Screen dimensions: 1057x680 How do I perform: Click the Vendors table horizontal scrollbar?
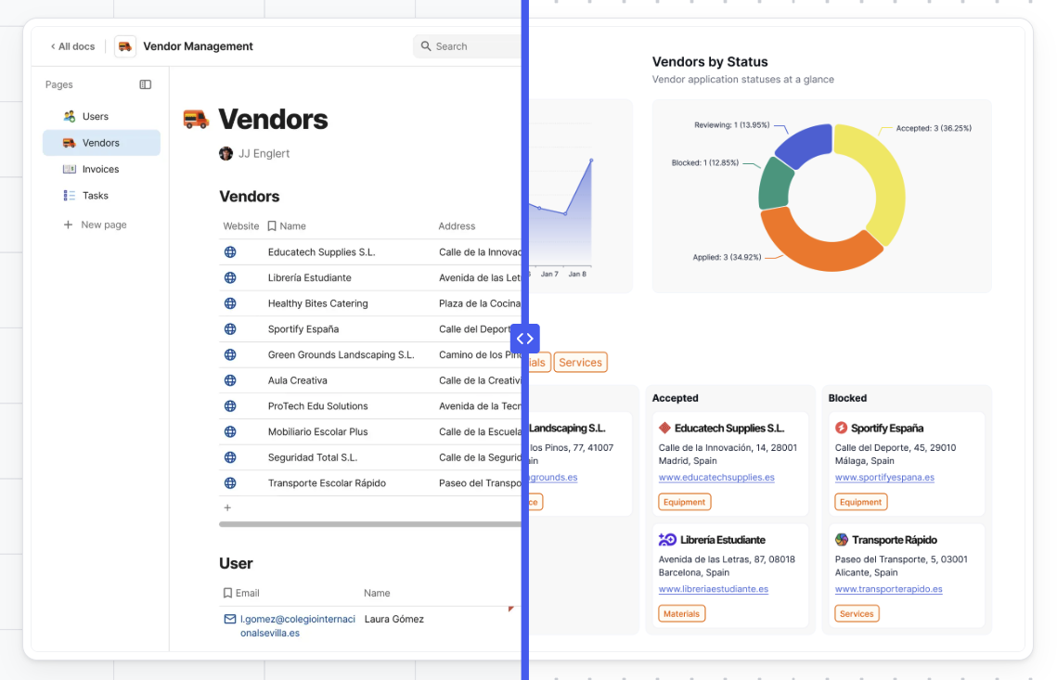(370, 523)
